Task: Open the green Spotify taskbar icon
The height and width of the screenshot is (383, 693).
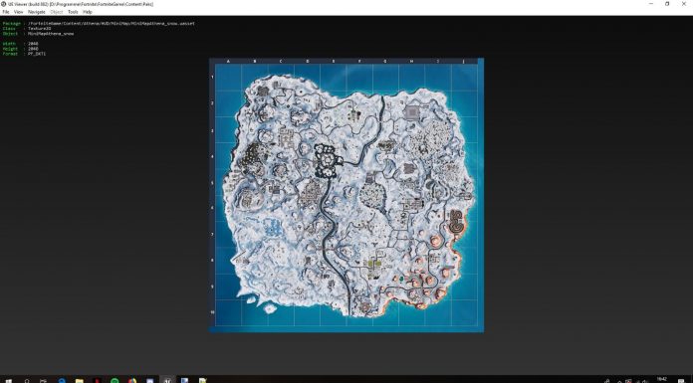Action: point(115,380)
